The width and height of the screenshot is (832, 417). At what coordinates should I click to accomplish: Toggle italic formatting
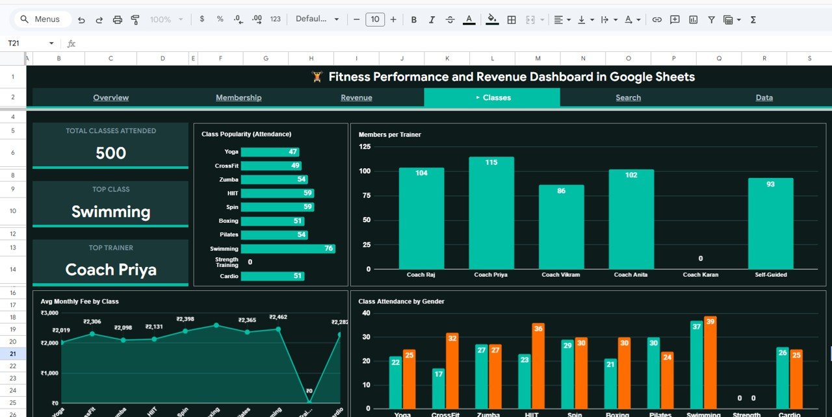coord(432,19)
